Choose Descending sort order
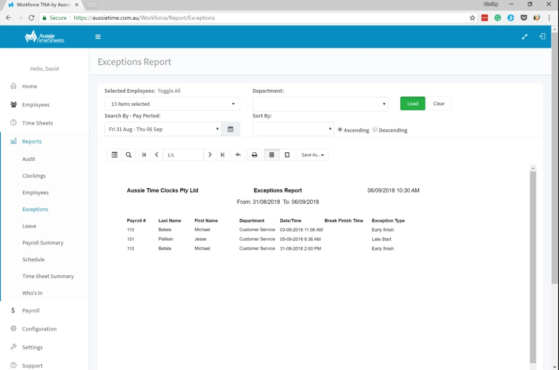This screenshot has width=559, height=370. pos(374,130)
